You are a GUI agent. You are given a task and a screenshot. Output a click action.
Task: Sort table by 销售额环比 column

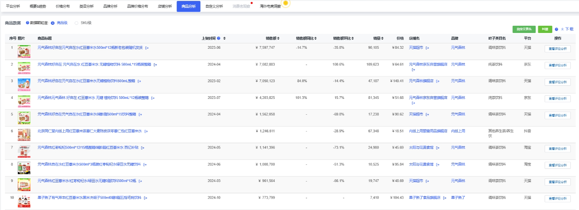(x=352, y=38)
